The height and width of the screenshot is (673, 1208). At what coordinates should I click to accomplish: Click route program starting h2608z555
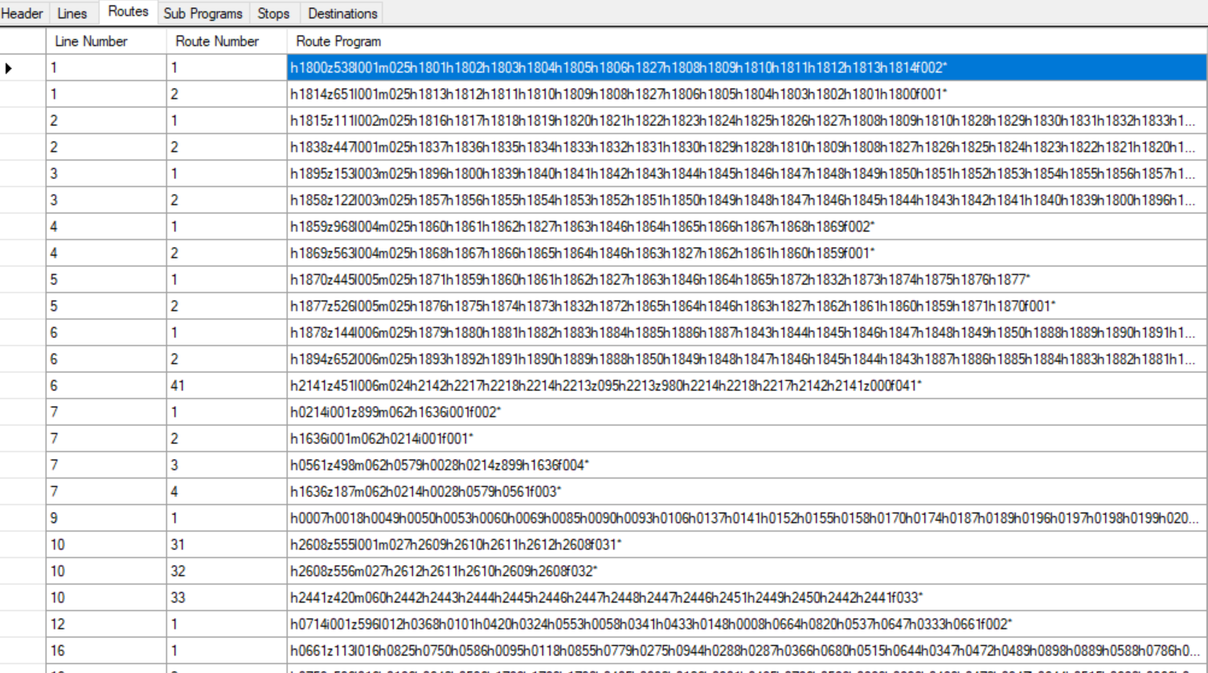[x=747, y=545]
